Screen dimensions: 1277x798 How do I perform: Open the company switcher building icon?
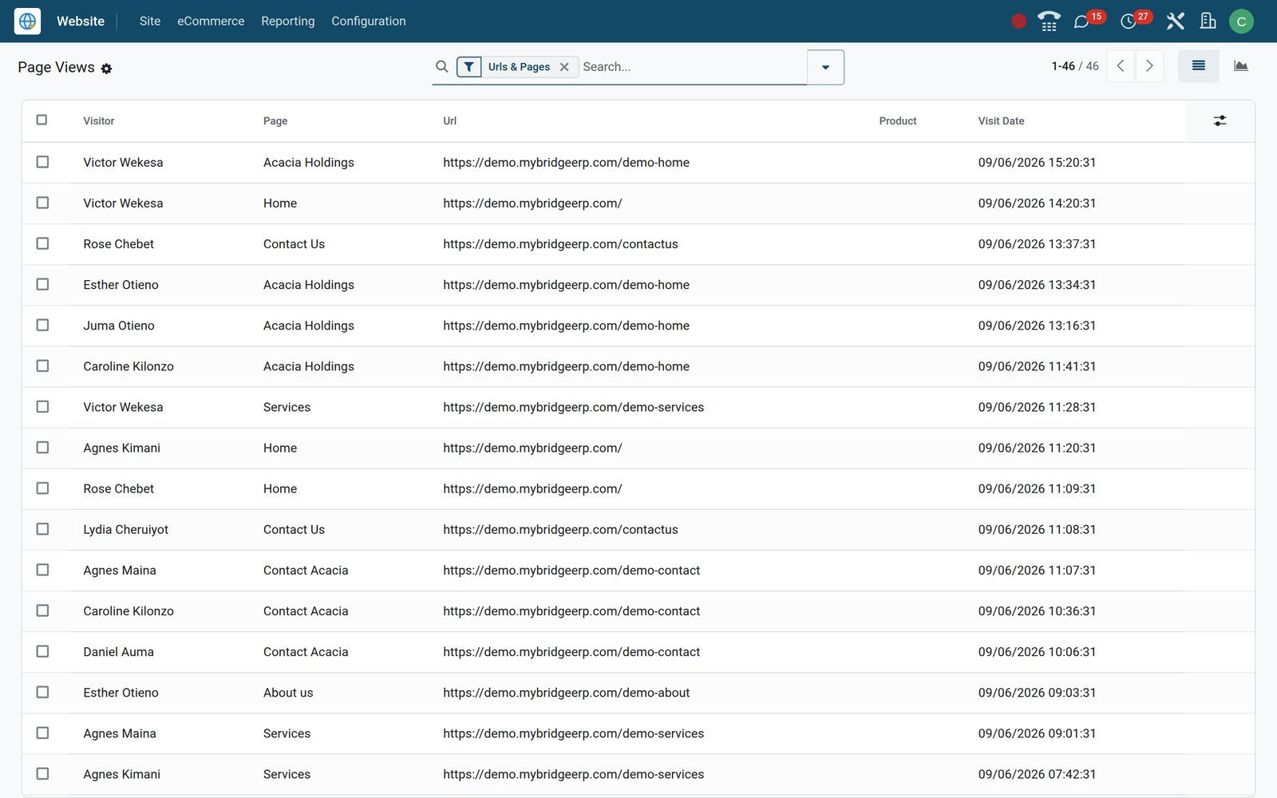pyautogui.click(x=1208, y=22)
